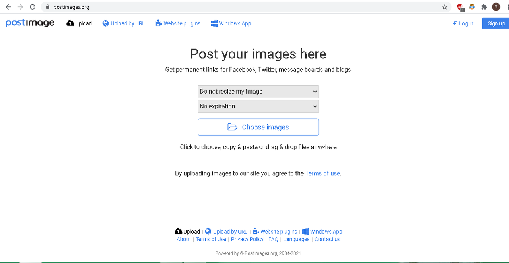The width and height of the screenshot is (509, 263).
Task: Click the Windows logo icon in header
Action: (214, 23)
